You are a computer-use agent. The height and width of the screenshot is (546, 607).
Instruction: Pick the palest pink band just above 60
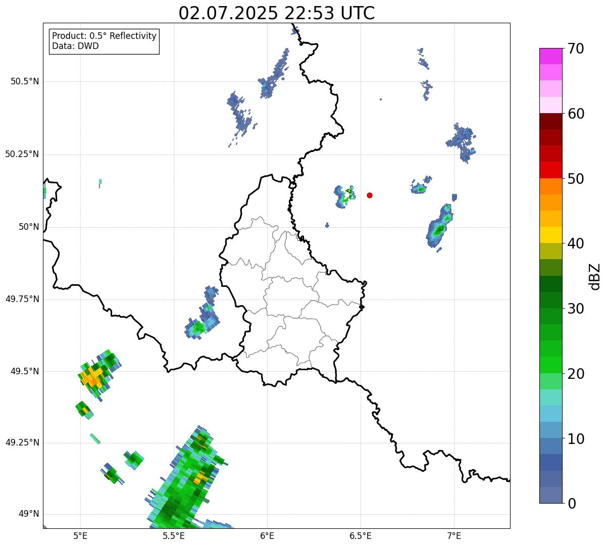551,105
